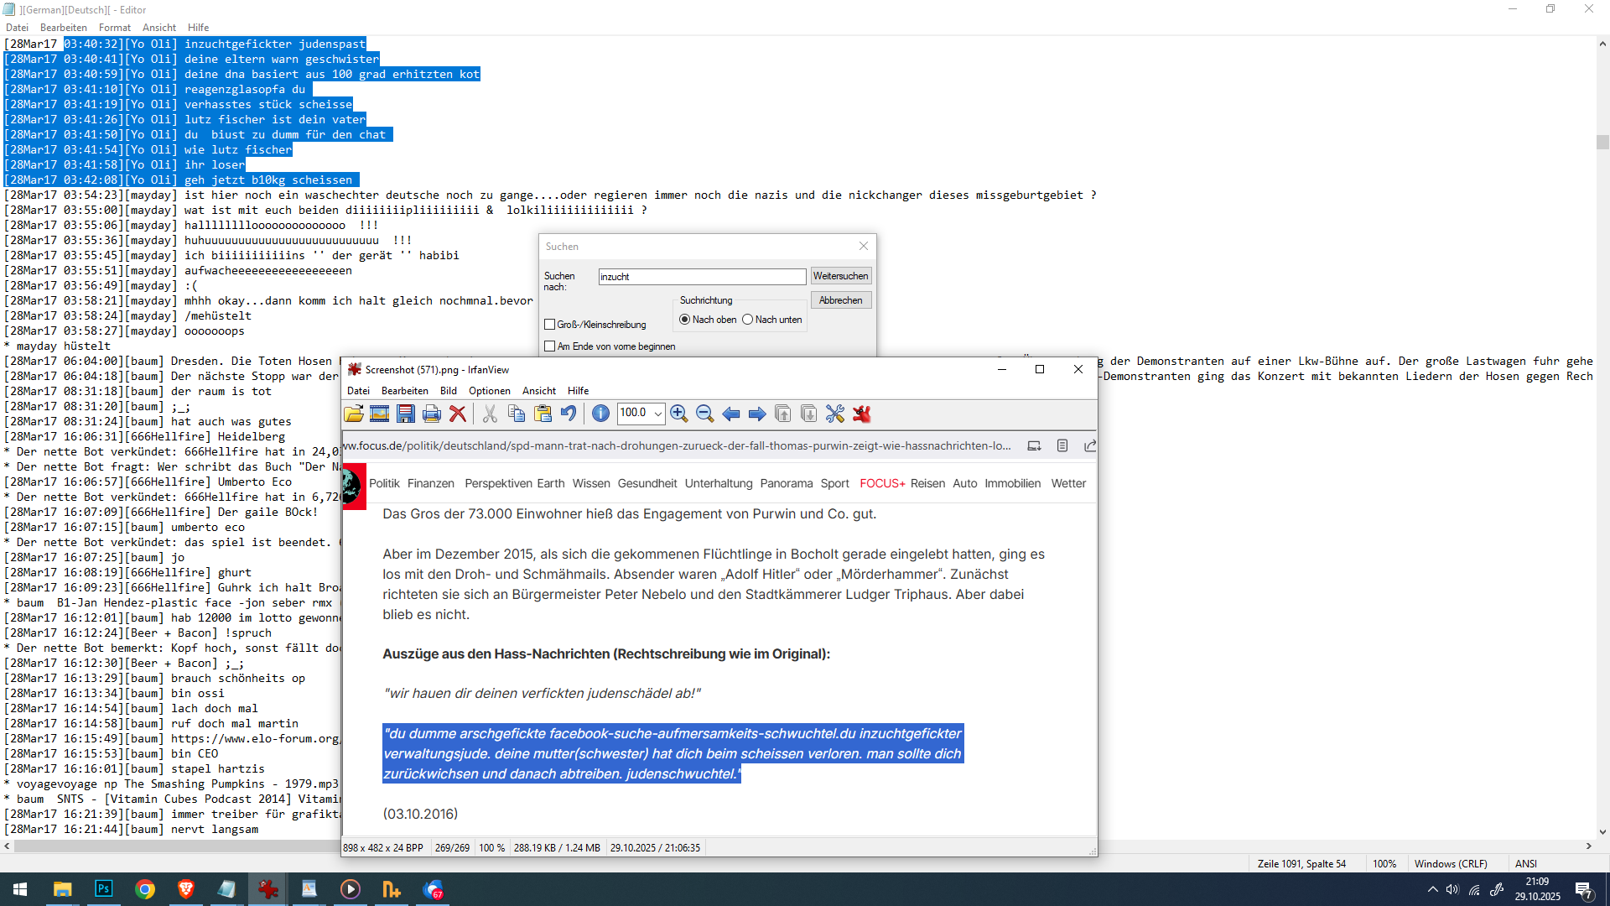Go to next image with right arrow
This screenshot has height=906, width=1610.
click(757, 414)
